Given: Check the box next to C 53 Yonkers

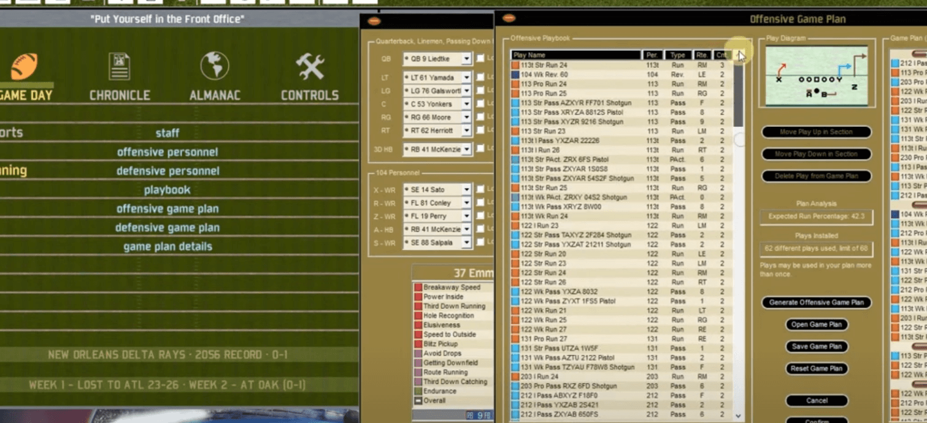Looking at the screenshot, I should (x=481, y=104).
